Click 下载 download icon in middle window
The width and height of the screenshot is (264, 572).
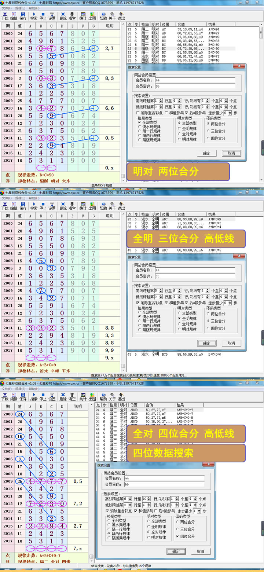click(5, 206)
